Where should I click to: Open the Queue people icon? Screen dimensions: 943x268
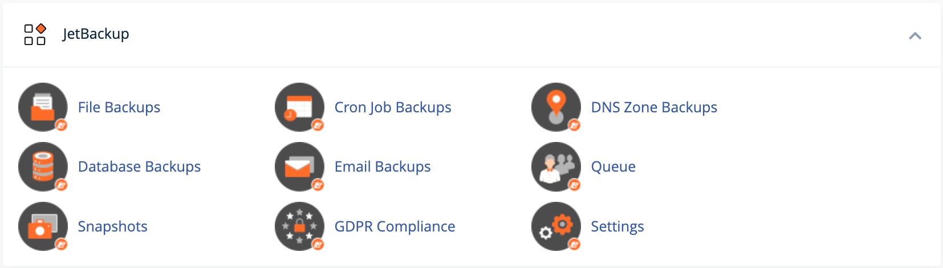pyautogui.click(x=556, y=167)
